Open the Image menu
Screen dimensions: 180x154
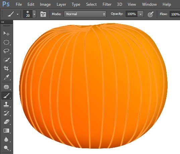45,4
